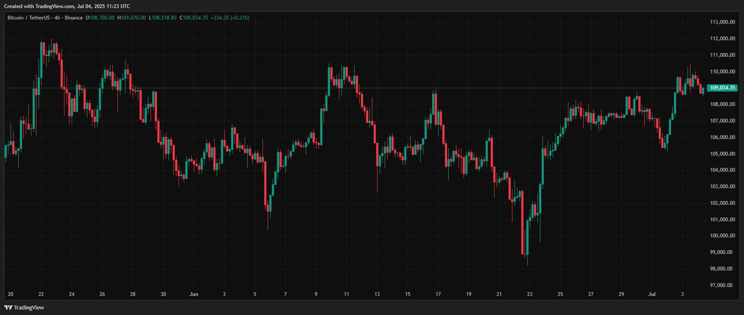Click the 103,000.00 price axis label
The width and height of the screenshot is (744, 315).
tap(722, 187)
